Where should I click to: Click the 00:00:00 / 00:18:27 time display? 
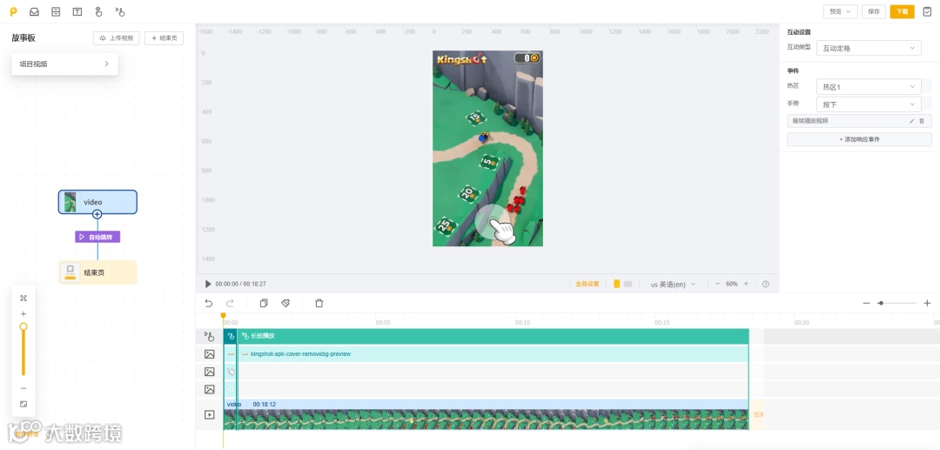point(240,284)
